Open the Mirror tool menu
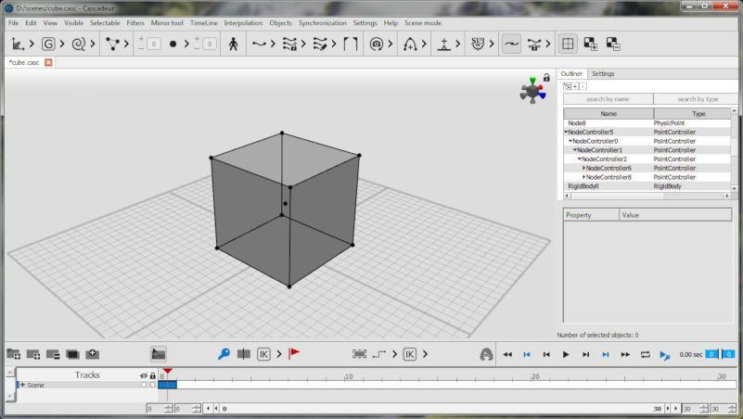 pyautogui.click(x=168, y=22)
